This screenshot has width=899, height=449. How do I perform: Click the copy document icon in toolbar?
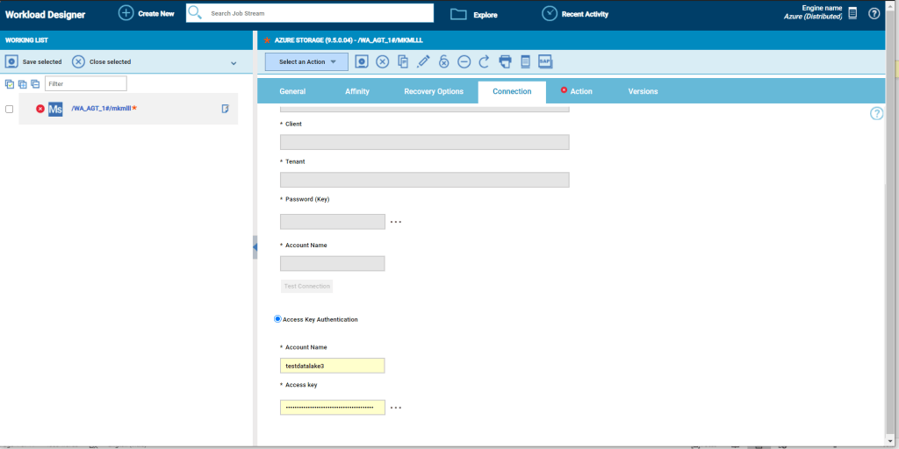click(x=403, y=61)
